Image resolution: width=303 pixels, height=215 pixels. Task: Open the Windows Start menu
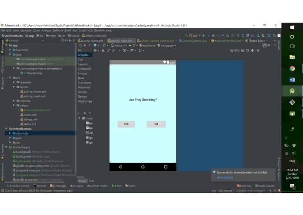[292, 27]
